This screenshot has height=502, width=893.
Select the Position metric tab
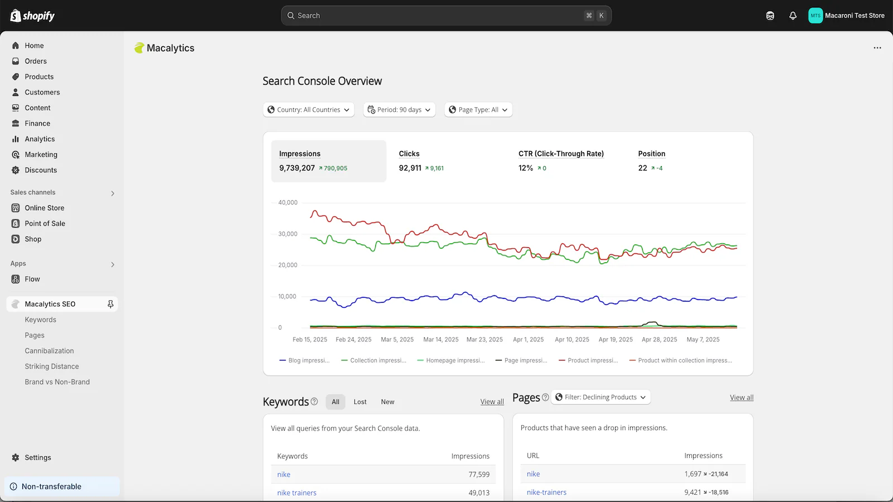[686, 161]
